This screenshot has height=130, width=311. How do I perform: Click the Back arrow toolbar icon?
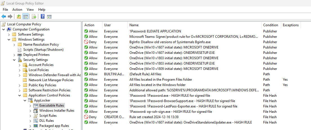(4, 17)
